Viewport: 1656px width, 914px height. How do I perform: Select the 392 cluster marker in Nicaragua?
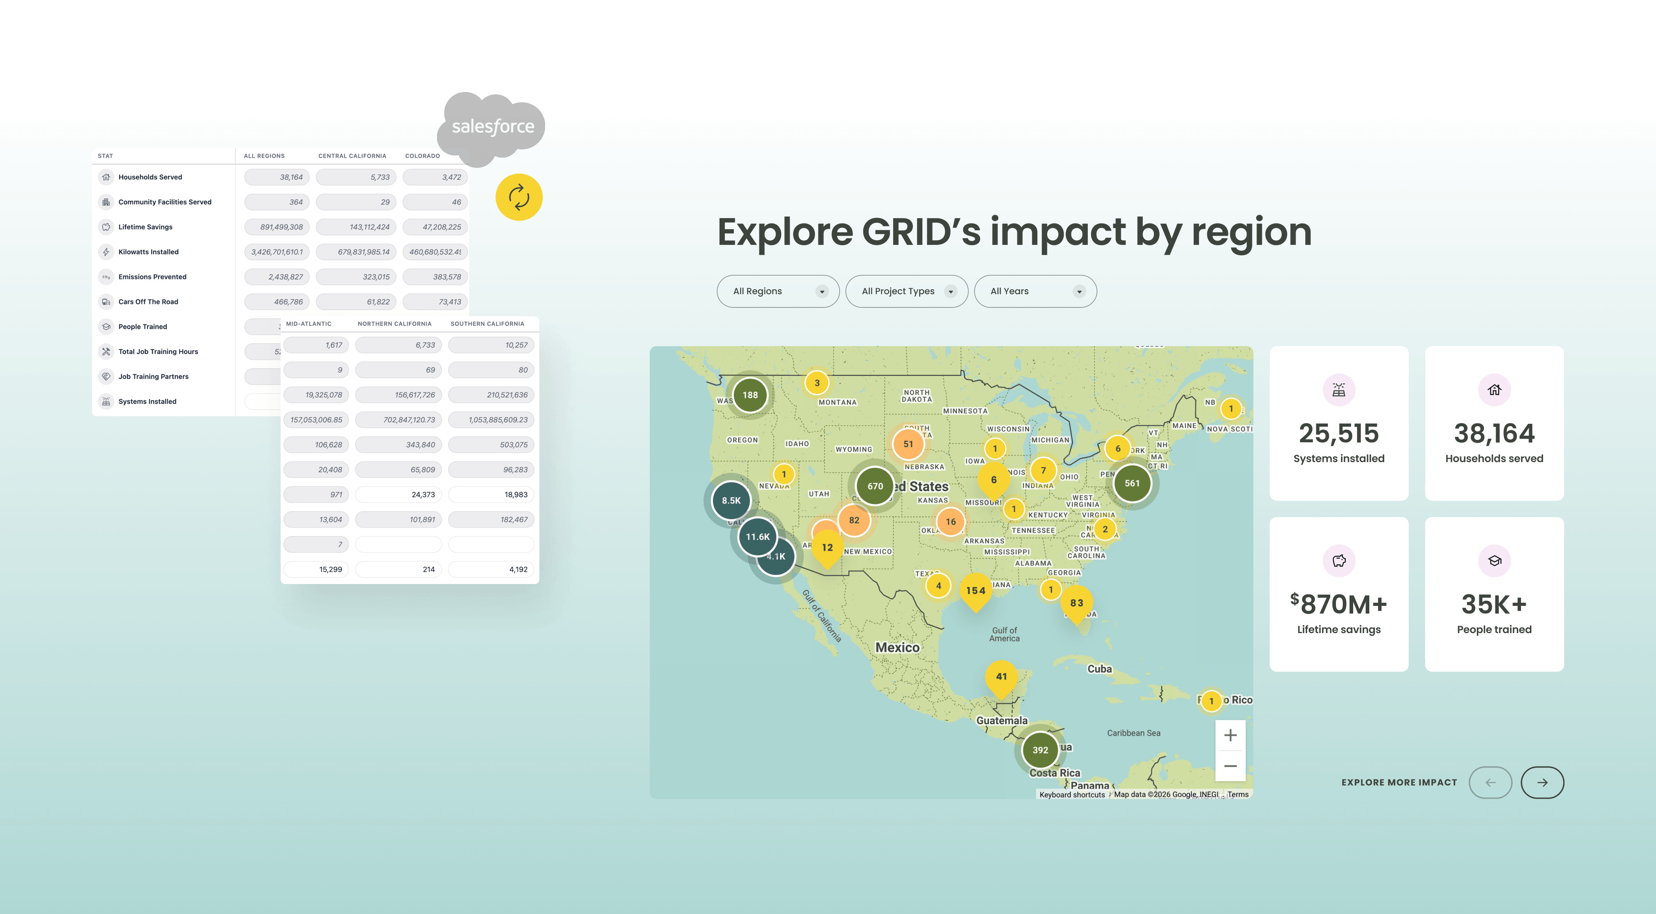[1040, 750]
